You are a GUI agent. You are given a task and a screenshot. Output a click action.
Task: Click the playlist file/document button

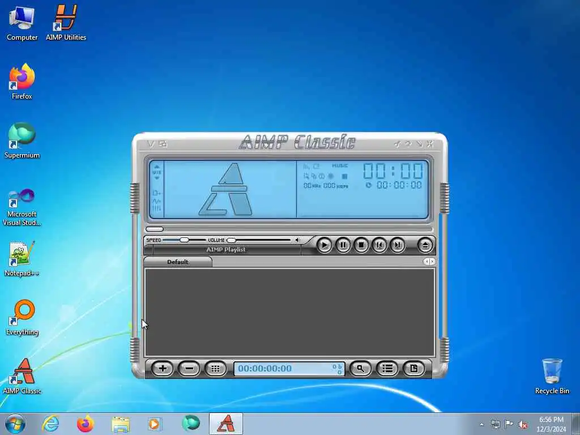point(414,368)
